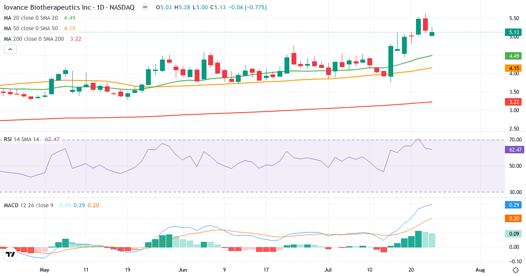Viewport: 526px width, 276px height.
Task: Collapse the indicator legend chevron
Action: (x=11, y=50)
